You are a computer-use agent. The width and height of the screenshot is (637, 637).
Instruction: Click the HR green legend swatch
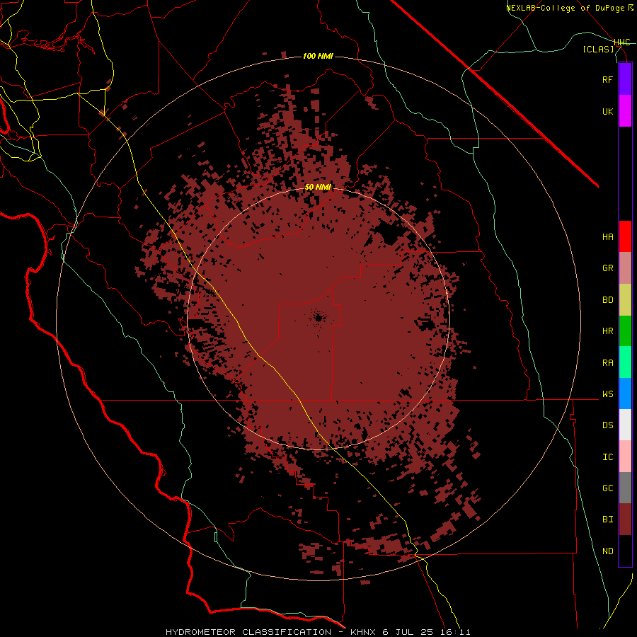coord(625,331)
